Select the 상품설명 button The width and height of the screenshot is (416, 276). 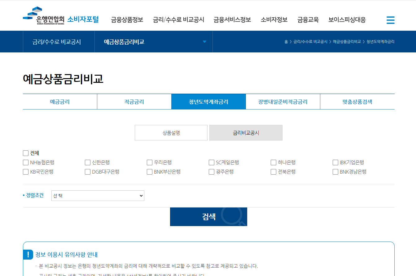click(171, 133)
